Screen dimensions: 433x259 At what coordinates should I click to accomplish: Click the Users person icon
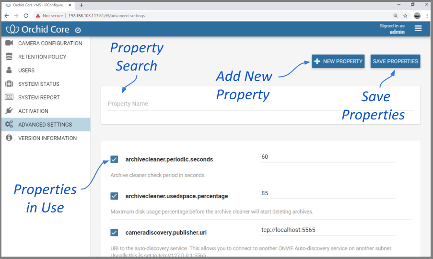pos(9,70)
